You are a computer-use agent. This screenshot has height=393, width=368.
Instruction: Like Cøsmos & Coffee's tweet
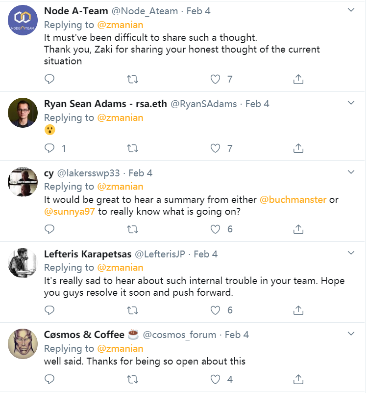pos(216,379)
